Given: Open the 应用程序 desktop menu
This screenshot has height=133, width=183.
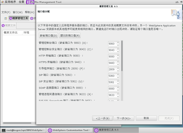Looking at the screenshot, I should point(10,2).
